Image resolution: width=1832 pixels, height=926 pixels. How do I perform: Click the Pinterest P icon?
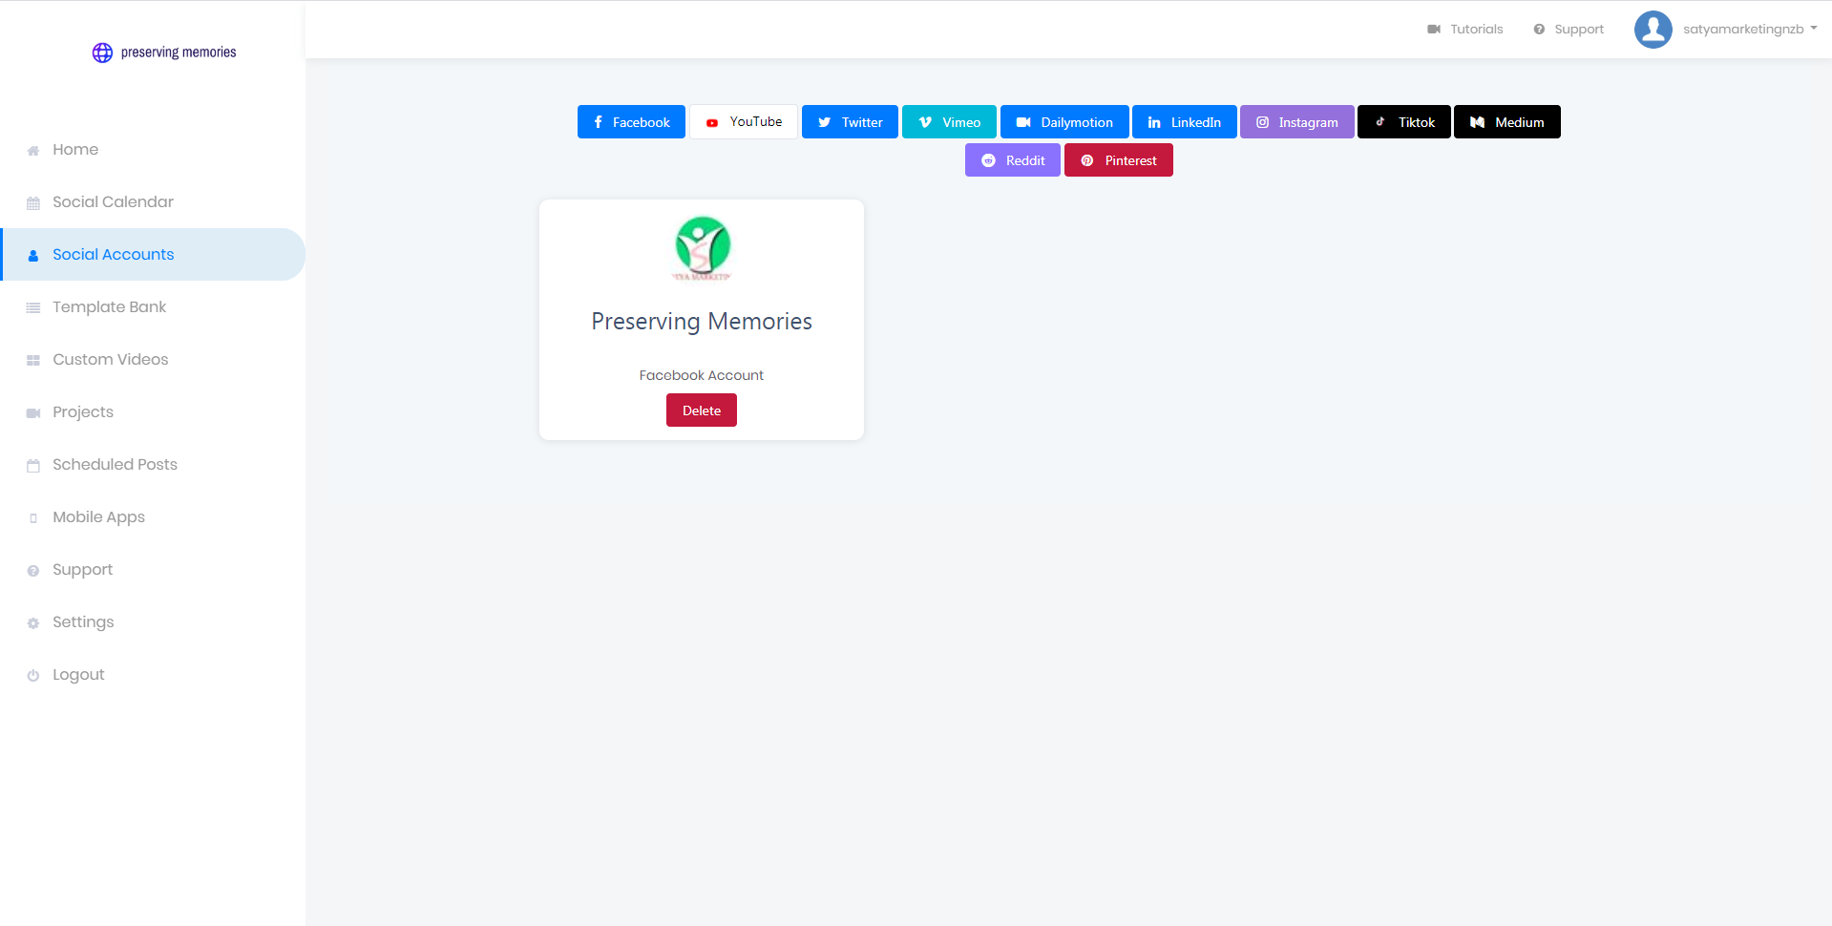[1086, 160]
